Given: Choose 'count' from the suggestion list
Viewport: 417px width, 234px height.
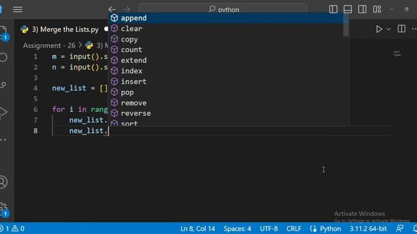Looking at the screenshot, I should click(x=226, y=49).
